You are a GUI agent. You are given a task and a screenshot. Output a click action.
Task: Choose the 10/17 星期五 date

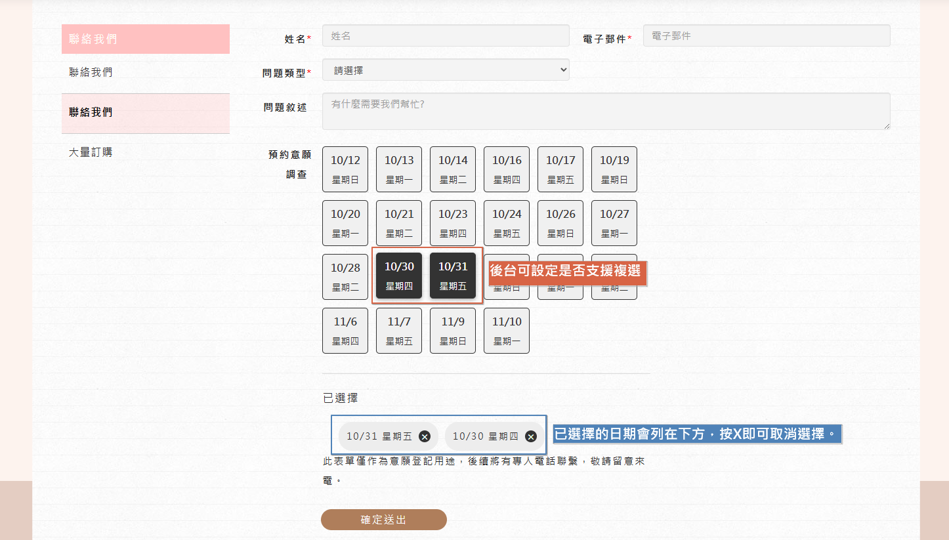(560, 169)
